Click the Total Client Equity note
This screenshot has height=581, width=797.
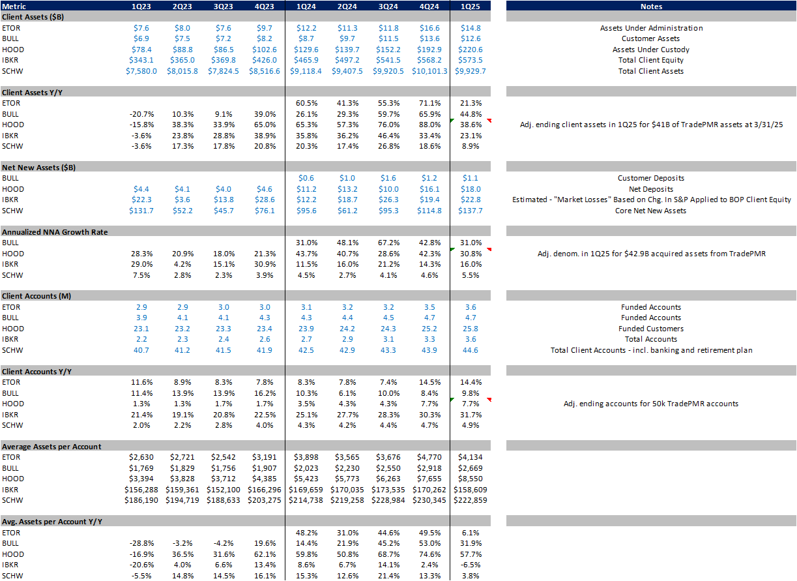pos(651,60)
